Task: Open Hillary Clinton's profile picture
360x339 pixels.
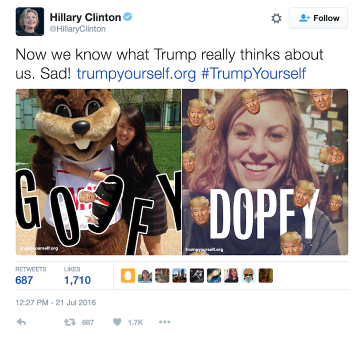Action: (30, 21)
